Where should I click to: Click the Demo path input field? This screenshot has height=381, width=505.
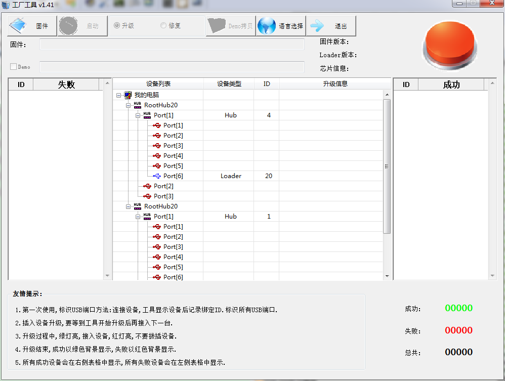click(x=172, y=67)
